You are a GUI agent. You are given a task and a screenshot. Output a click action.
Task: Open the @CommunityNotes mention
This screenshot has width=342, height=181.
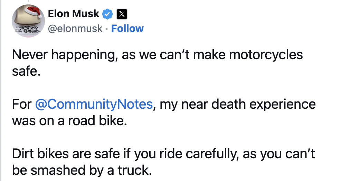(94, 104)
